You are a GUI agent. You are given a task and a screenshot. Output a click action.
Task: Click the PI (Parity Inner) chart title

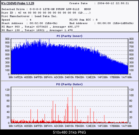[69, 36]
